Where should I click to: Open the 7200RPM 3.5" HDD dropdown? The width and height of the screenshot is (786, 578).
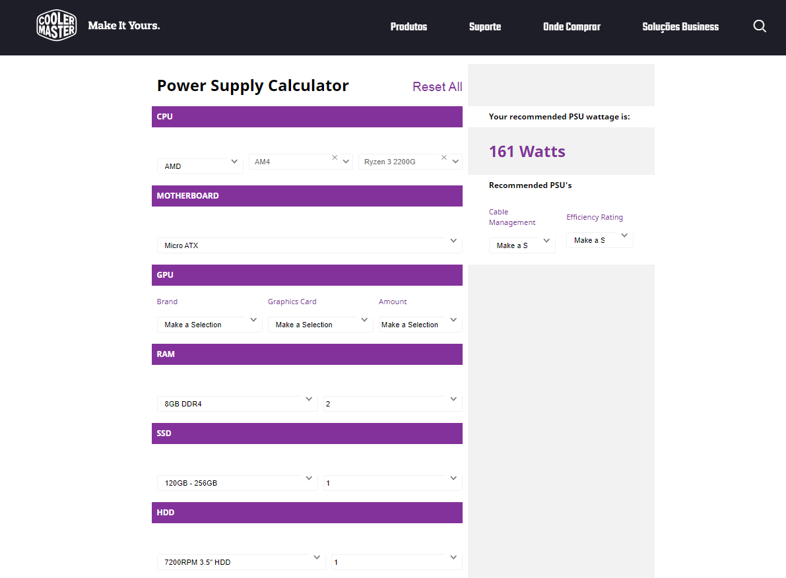[x=241, y=562]
